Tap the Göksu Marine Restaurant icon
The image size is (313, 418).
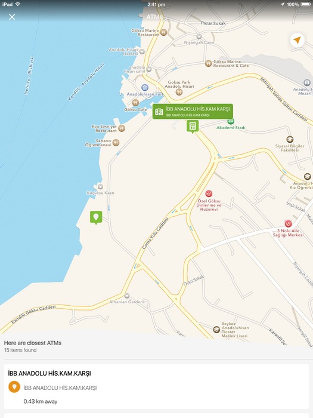pyautogui.click(x=164, y=32)
